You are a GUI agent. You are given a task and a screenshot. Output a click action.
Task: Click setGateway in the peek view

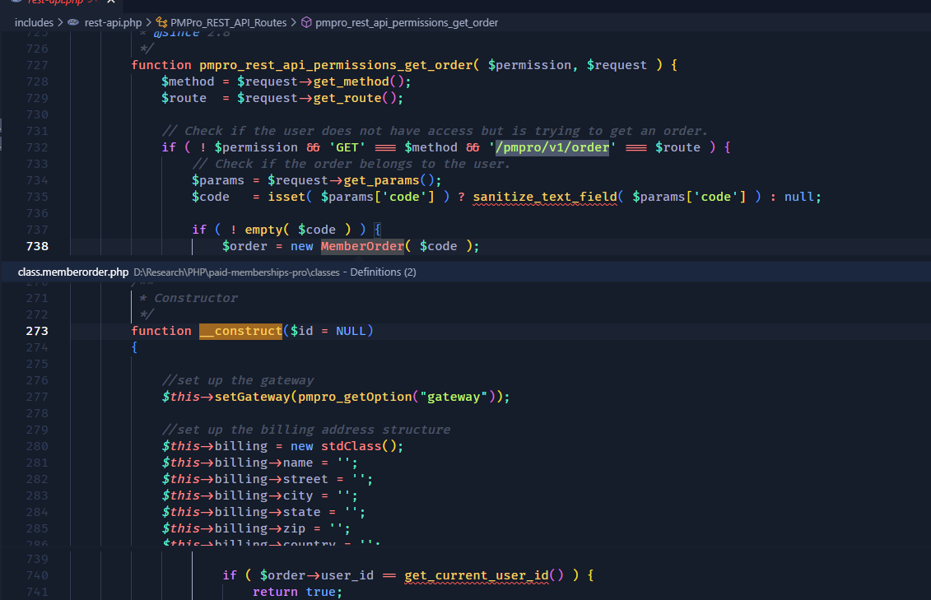(x=253, y=397)
